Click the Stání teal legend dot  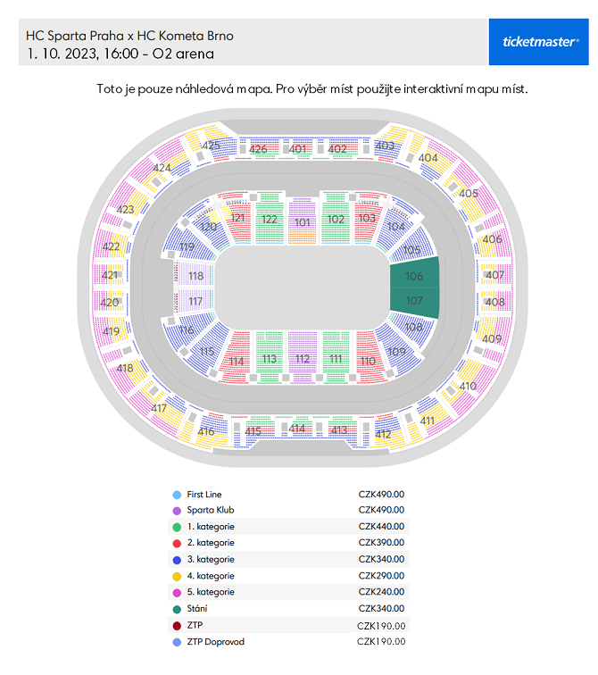pyautogui.click(x=177, y=609)
